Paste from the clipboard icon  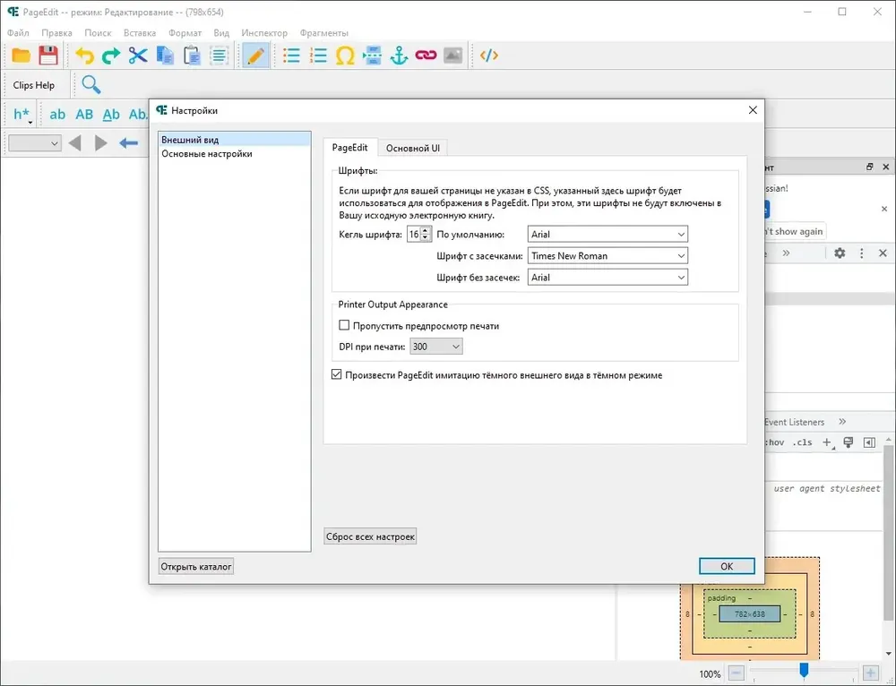[x=192, y=56]
